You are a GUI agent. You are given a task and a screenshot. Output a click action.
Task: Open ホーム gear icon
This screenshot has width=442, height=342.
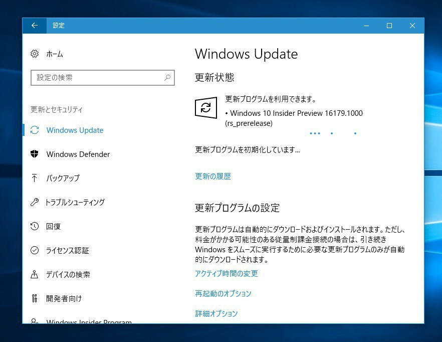(x=35, y=54)
